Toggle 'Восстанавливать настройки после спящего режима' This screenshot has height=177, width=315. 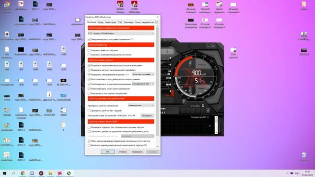(89, 79)
